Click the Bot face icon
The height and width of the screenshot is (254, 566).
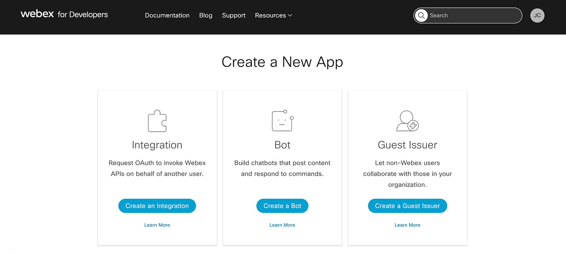point(282,120)
